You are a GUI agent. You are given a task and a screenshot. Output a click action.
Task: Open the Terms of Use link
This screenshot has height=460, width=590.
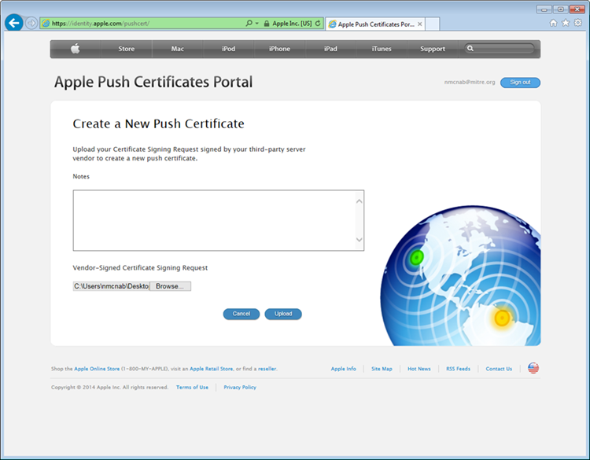192,387
